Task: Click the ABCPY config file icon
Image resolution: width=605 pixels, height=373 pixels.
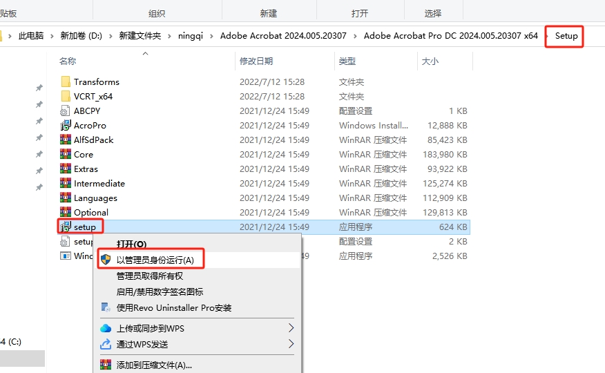Action: [x=65, y=111]
